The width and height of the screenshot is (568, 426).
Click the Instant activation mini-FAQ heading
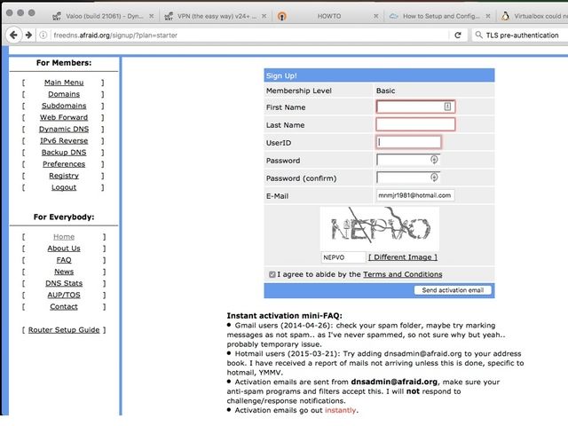(x=284, y=316)
